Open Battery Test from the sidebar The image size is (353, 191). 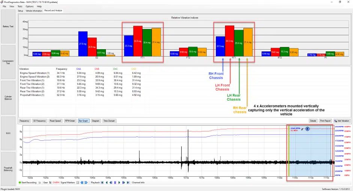coord(8,26)
